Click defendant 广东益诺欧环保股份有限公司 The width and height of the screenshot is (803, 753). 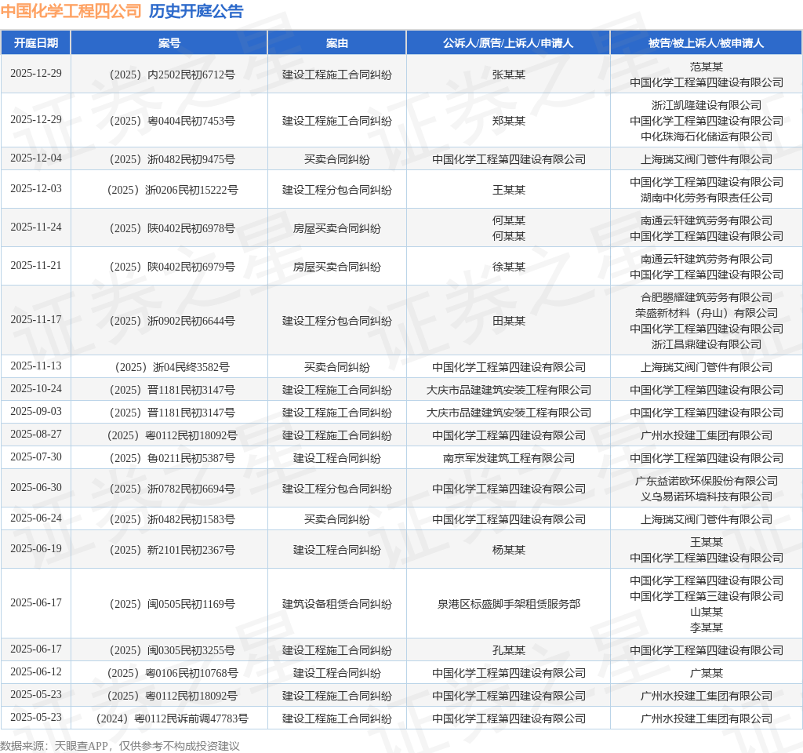tap(707, 481)
